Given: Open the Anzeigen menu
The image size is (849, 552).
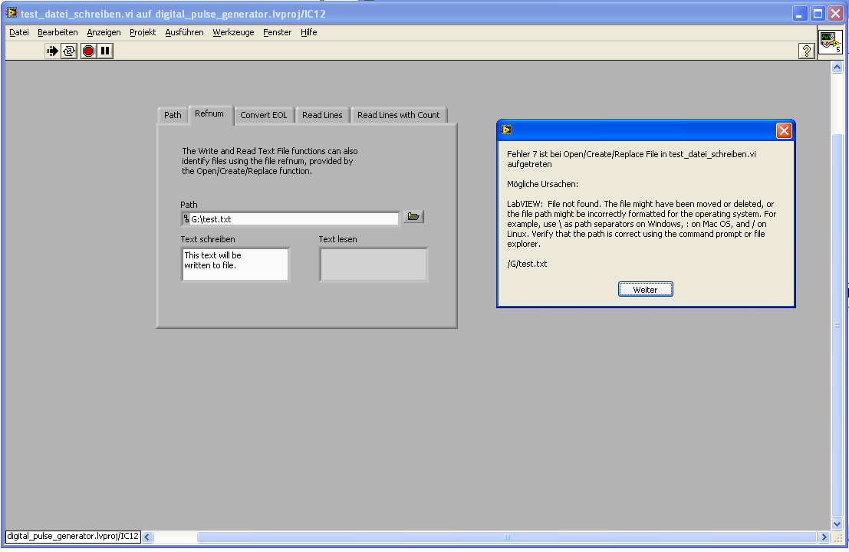Looking at the screenshot, I should coord(104,32).
